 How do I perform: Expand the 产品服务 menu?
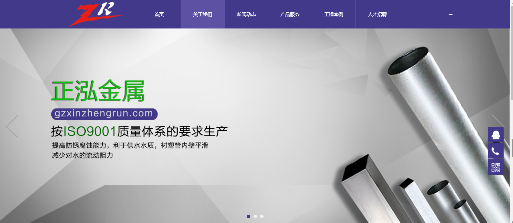pyautogui.click(x=290, y=15)
